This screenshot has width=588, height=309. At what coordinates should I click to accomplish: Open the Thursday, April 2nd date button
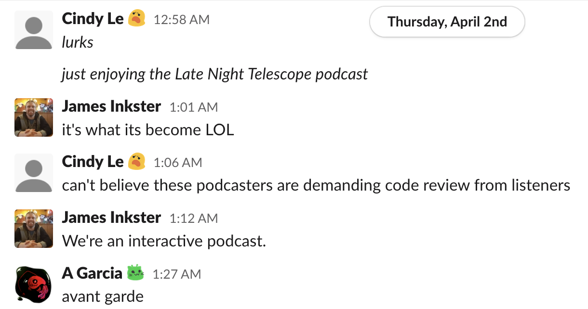pos(447,22)
